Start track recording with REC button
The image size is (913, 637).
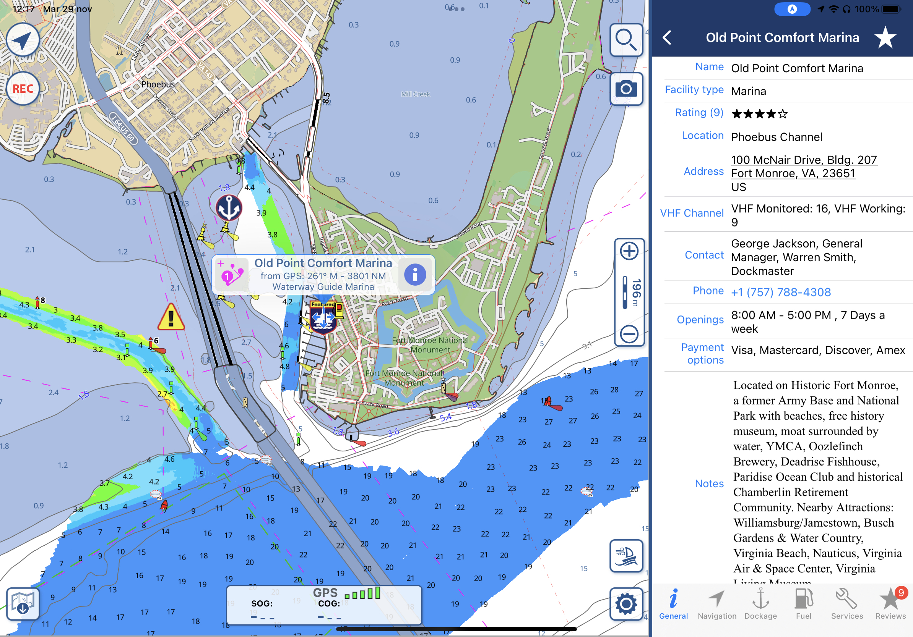pos(23,89)
